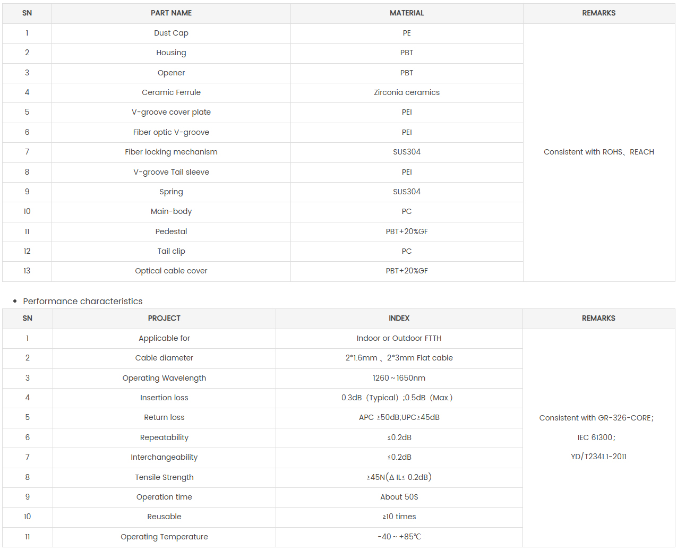Click the Optical cable cover cell

[x=171, y=271]
